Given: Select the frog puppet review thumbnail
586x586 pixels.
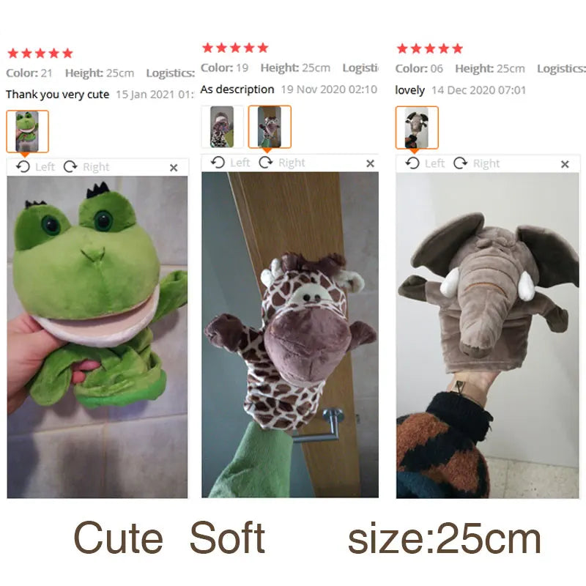Looking at the screenshot, I should pos(27,132).
